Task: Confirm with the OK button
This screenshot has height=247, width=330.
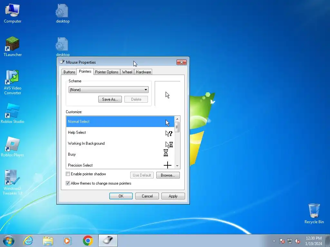Action: 121,196
